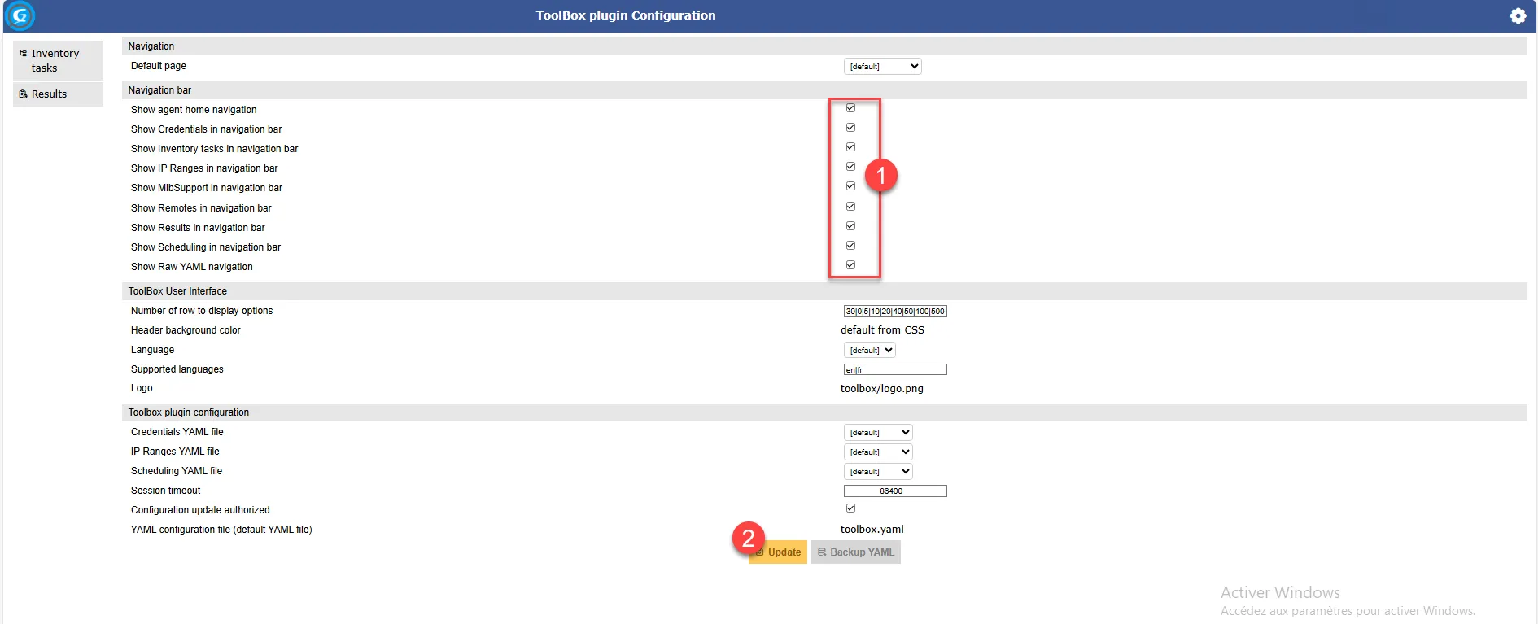
Task: Click the Supported languages text field
Action: coord(894,370)
